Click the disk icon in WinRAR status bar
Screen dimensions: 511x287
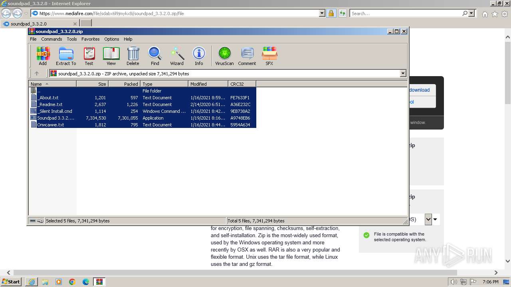[33, 220]
